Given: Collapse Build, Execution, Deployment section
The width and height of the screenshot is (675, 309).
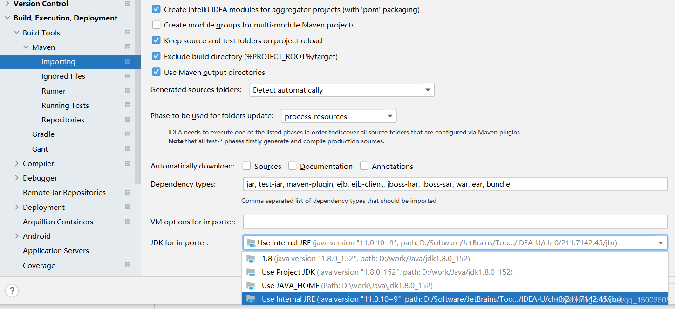Looking at the screenshot, I should pyautogui.click(x=7, y=18).
